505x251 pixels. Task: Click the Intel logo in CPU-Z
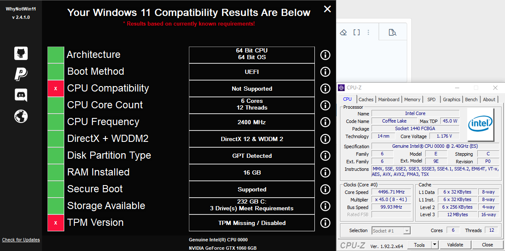tap(481, 124)
